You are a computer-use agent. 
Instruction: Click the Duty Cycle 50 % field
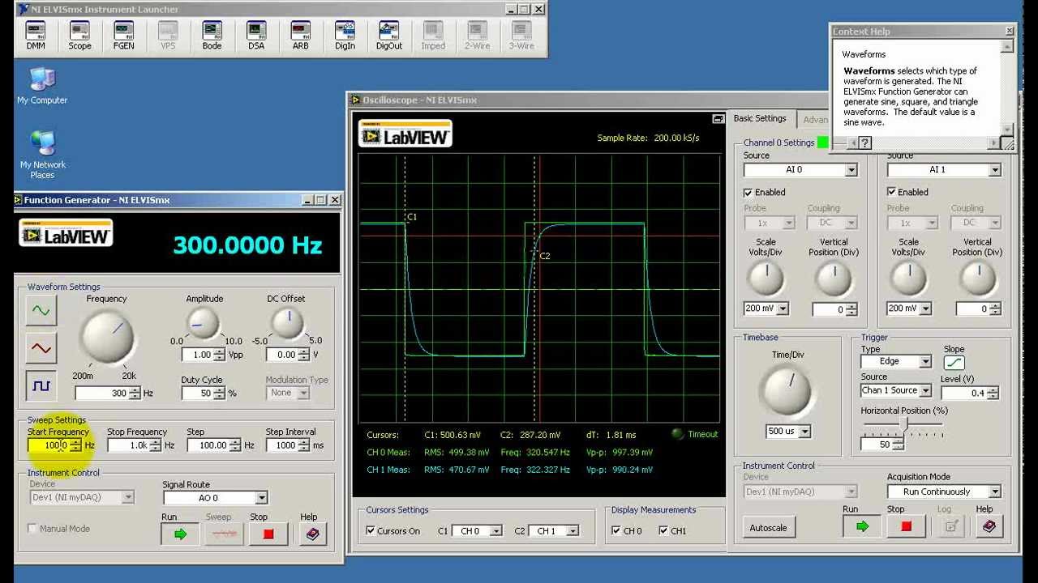[x=197, y=394]
